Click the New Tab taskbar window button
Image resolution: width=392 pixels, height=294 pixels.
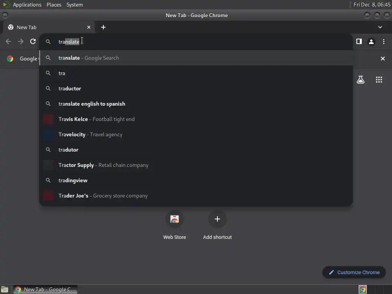click(45, 289)
